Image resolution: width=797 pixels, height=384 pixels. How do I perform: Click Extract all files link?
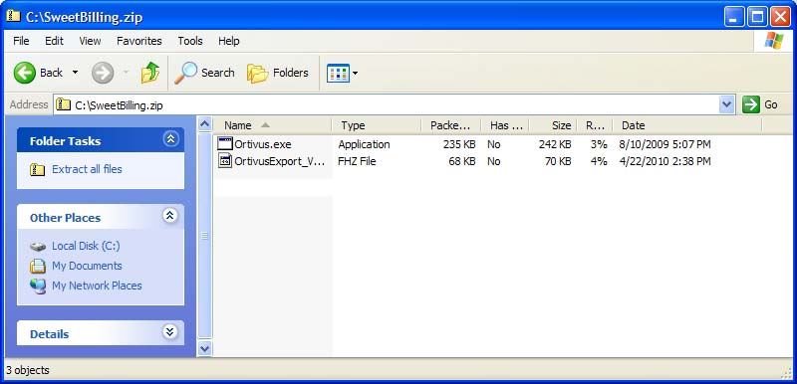coord(87,169)
